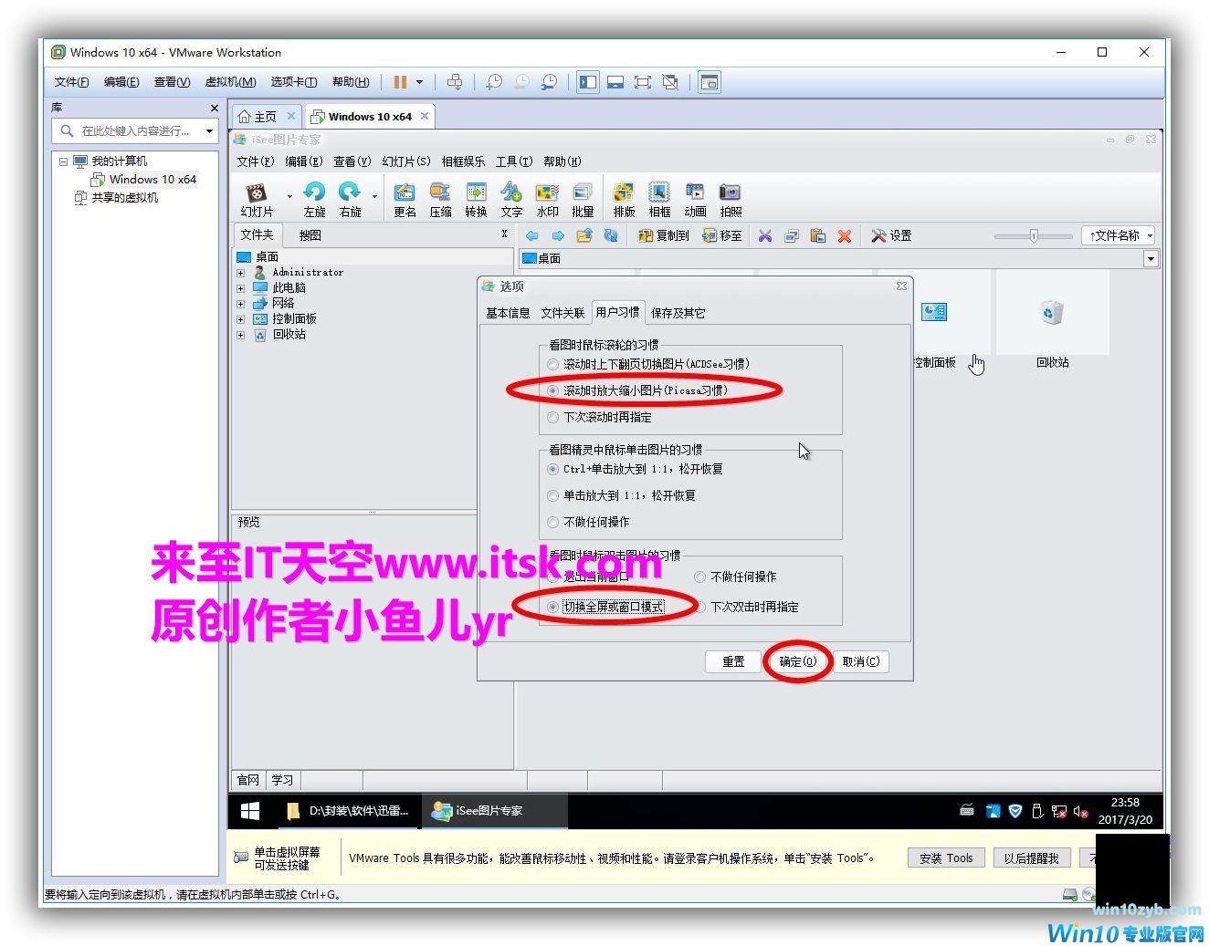1209x946 pixels.
Task: Switch to the 保存及其它 tab
Action: point(678,313)
